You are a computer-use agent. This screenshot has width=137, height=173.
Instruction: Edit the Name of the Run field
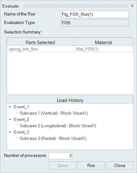(95, 14)
